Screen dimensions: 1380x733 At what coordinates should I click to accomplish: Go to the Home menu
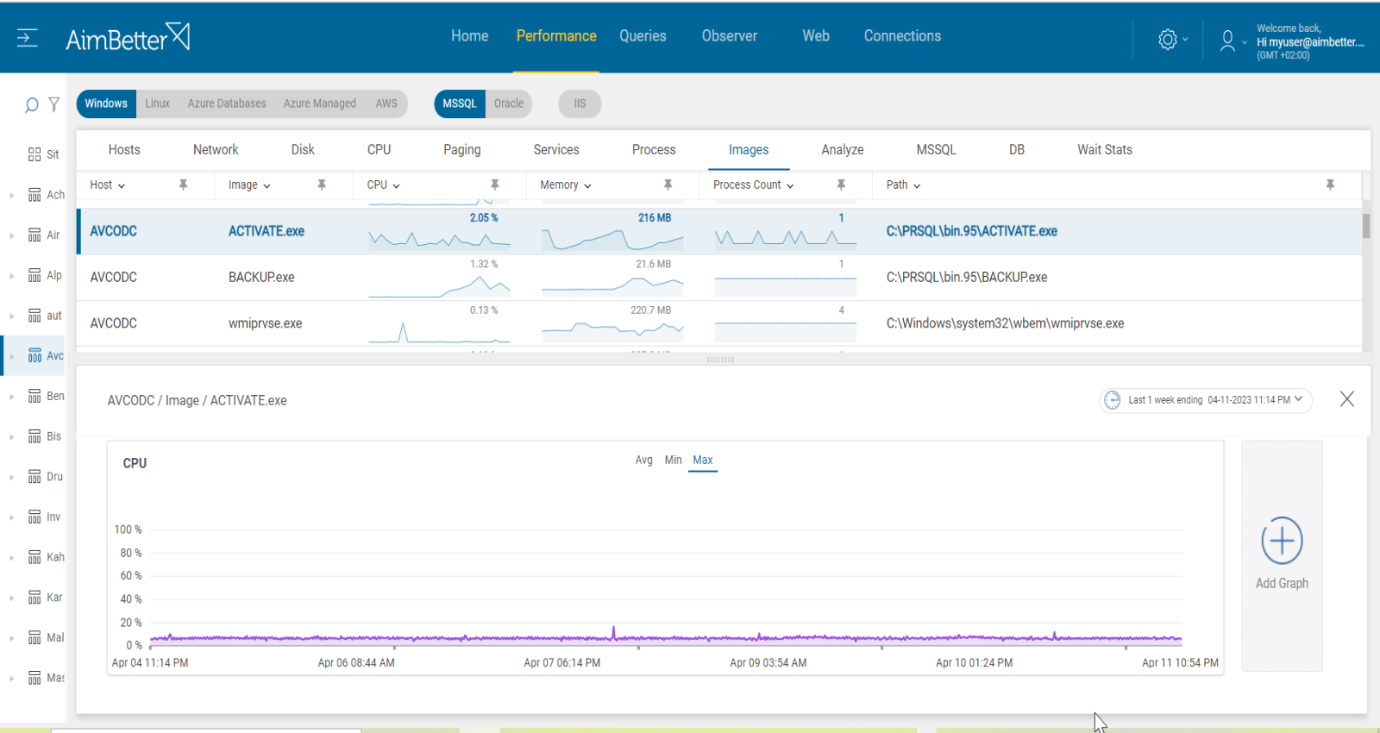[469, 36]
